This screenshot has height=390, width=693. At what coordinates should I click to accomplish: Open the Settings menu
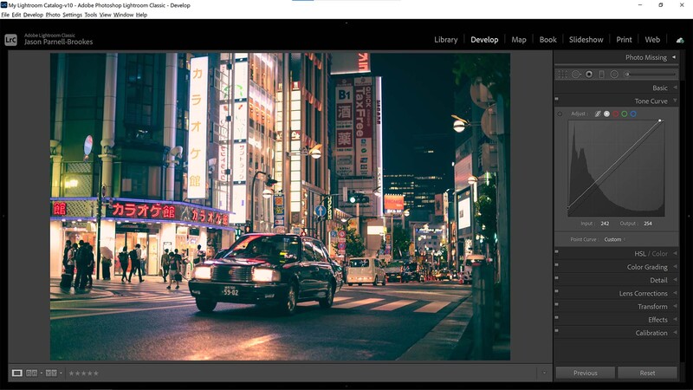click(72, 15)
